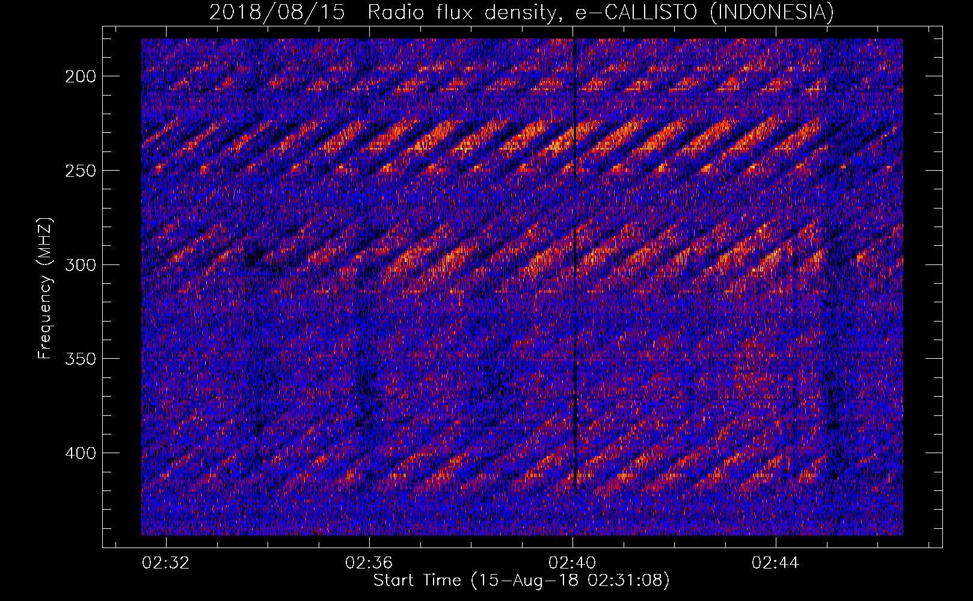This screenshot has width=973, height=601.
Task: Click the 'Frequency (MHZ)' y-axis label
Action: [x=45, y=288]
